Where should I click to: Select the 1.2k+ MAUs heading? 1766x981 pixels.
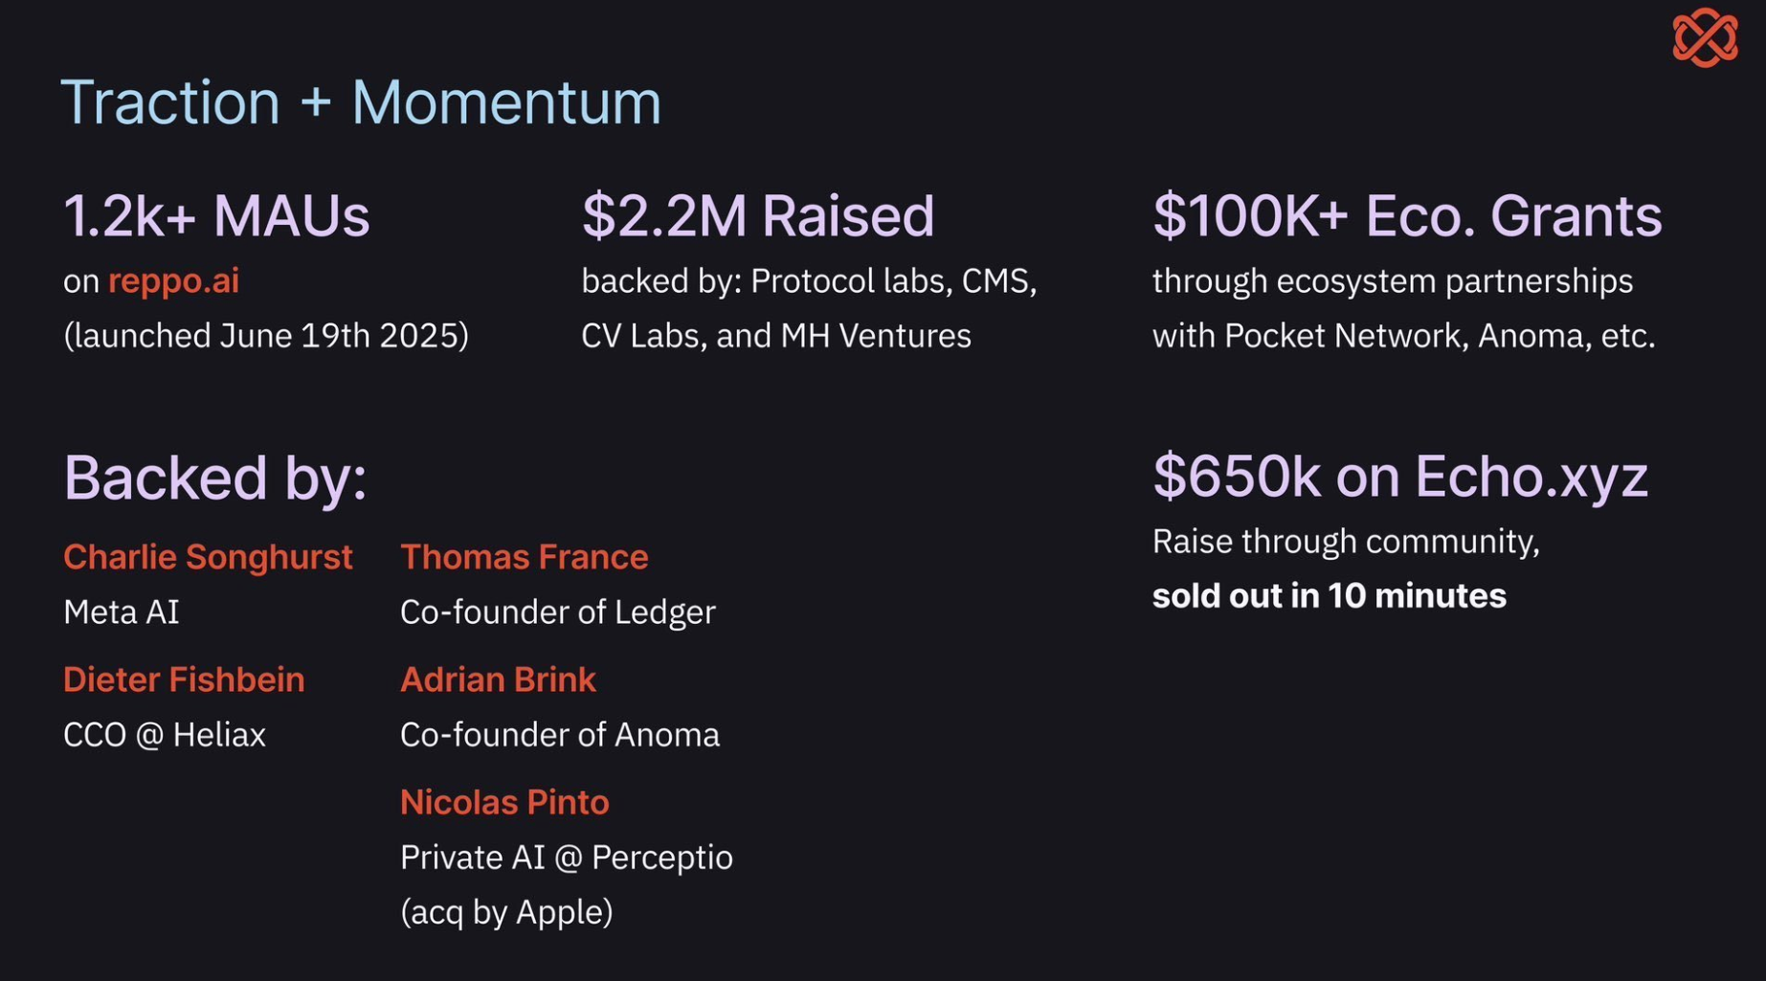coord(216,215)
